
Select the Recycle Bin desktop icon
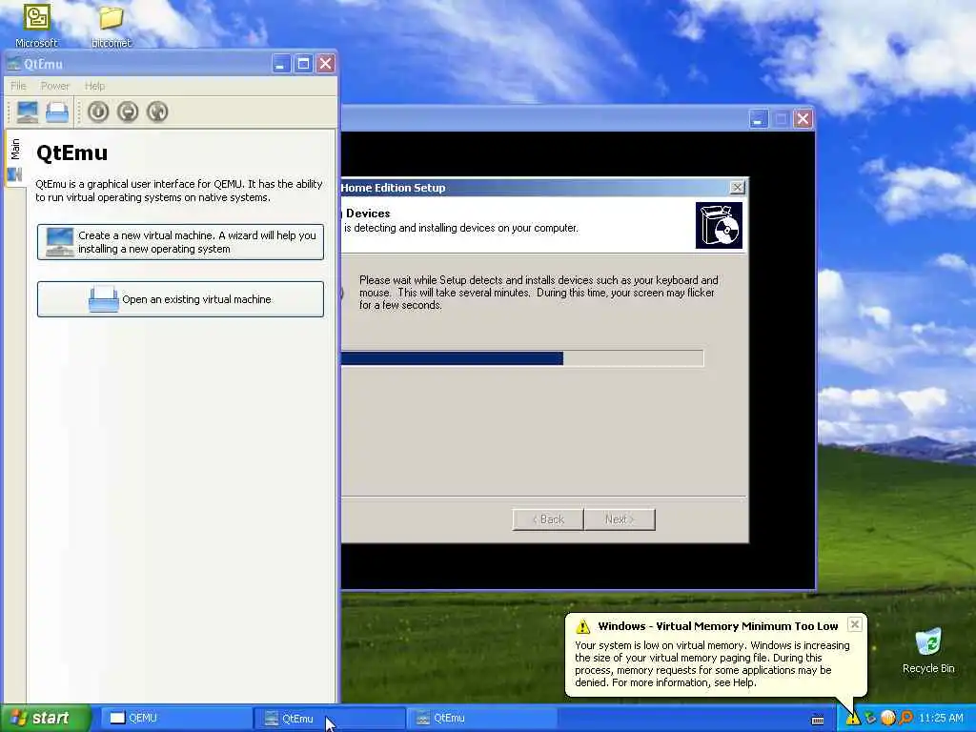[x=928, y=651]
